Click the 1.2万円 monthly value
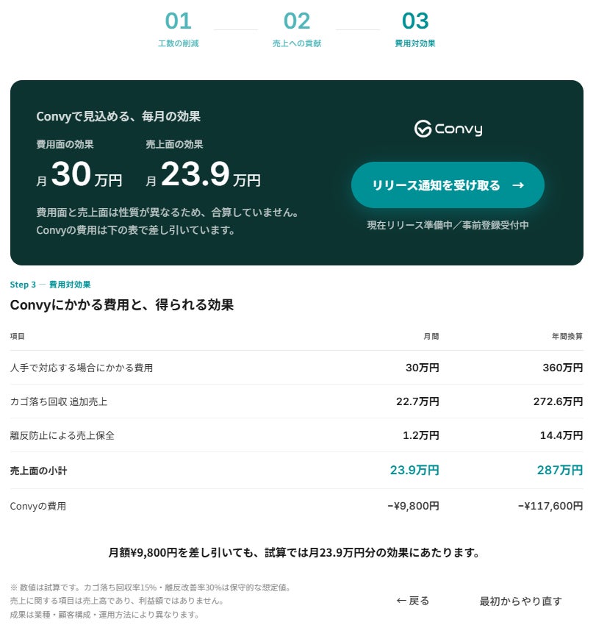The height and width of the screenshot is (625, 596). (x=420, y=435)
